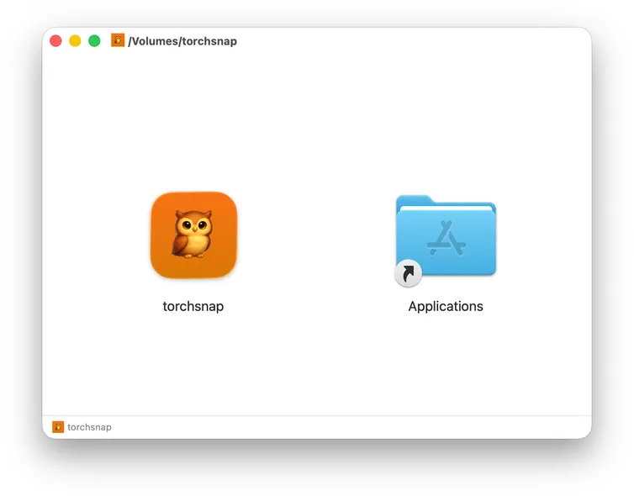Select the 'Applications' label under the folder
The image size is (634, 496).
click(446, 306)
